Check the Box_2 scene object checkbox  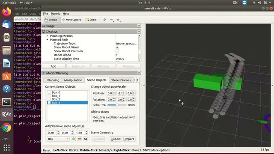click(x=49, y=99)
